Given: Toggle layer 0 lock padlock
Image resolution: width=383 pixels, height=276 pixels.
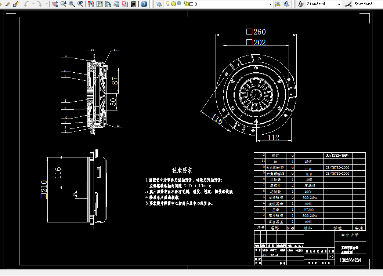Looking at the screenshot, I should pos(186,4).
